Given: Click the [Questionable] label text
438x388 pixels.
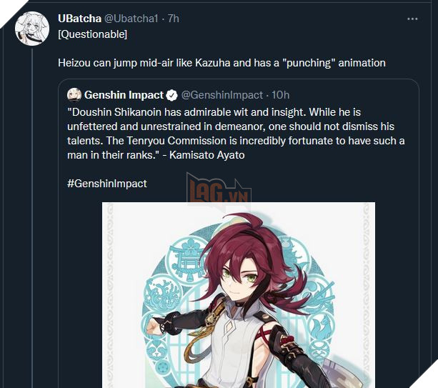Looking at the screenshot, I should pos(91,34).
